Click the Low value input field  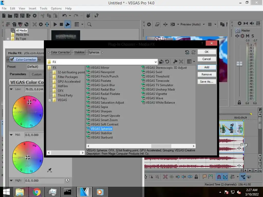34,89
